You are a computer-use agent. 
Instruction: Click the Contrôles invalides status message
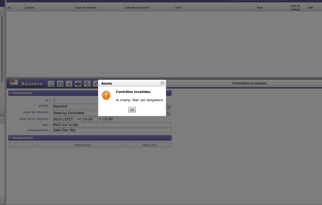[250, 83]
